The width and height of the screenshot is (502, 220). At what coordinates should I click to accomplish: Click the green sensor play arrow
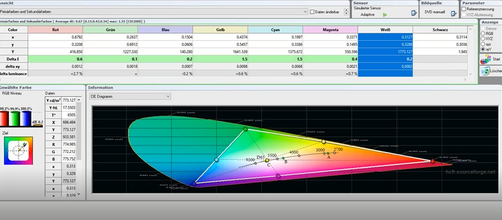[385, 15]
